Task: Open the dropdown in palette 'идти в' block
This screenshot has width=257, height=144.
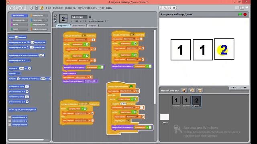Action: (18, 74)
